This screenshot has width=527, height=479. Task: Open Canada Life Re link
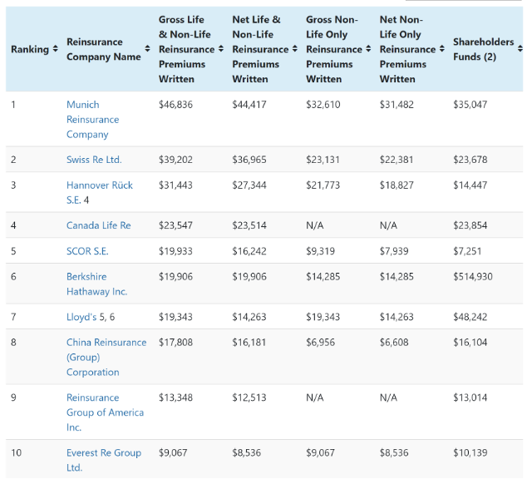click(x=98, y=225)
